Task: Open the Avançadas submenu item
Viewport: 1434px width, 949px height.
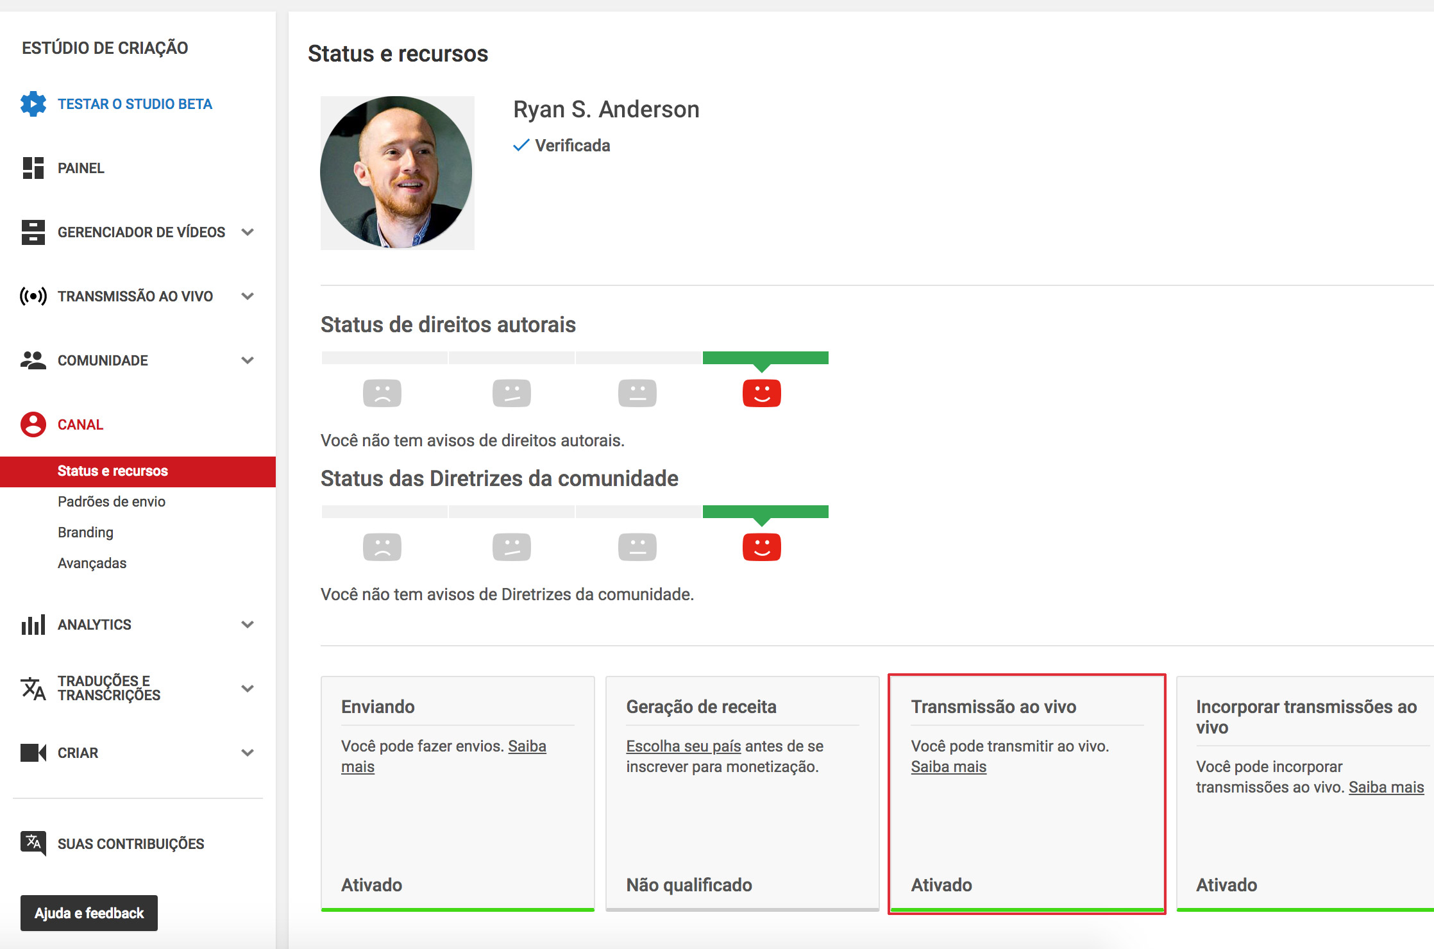Action: pyautogui.click(x=92, y=563)
